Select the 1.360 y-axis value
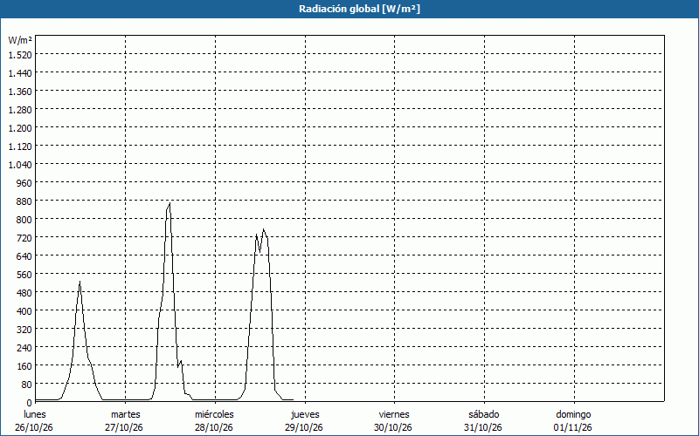 (20, 92)
